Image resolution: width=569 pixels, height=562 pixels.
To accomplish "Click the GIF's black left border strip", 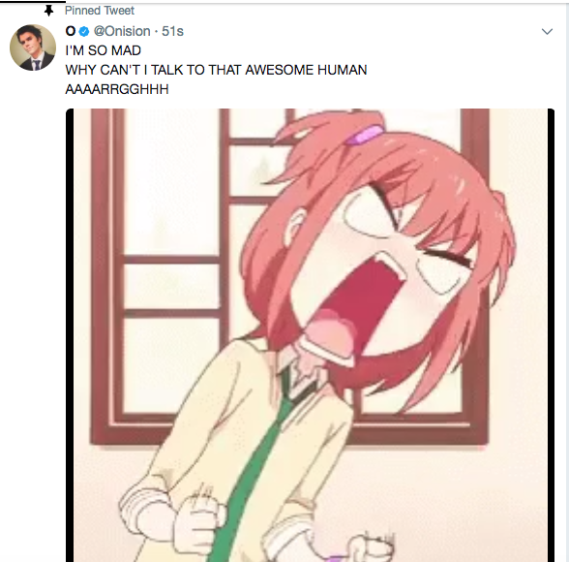I will [70, 335].
